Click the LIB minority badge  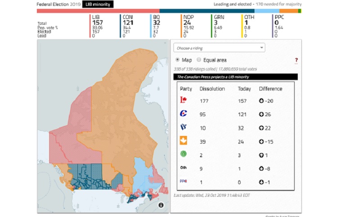pos(98,4)
